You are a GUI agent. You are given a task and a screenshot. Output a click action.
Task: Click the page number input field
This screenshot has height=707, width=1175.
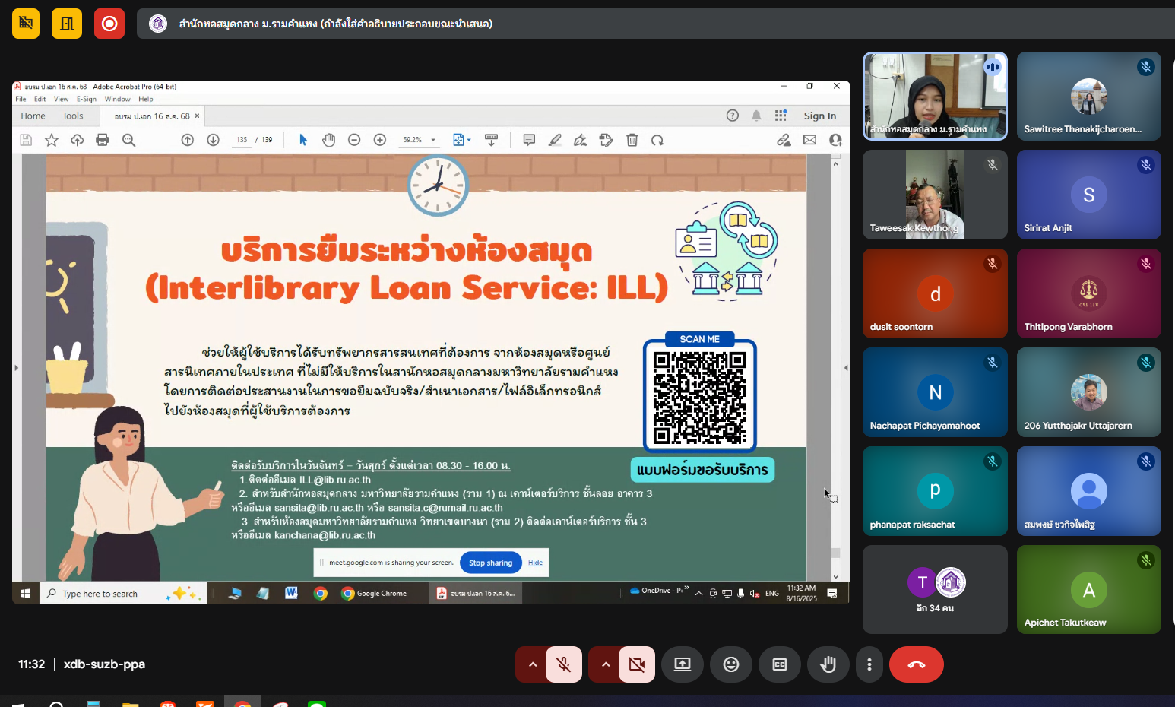click(242, 140)
